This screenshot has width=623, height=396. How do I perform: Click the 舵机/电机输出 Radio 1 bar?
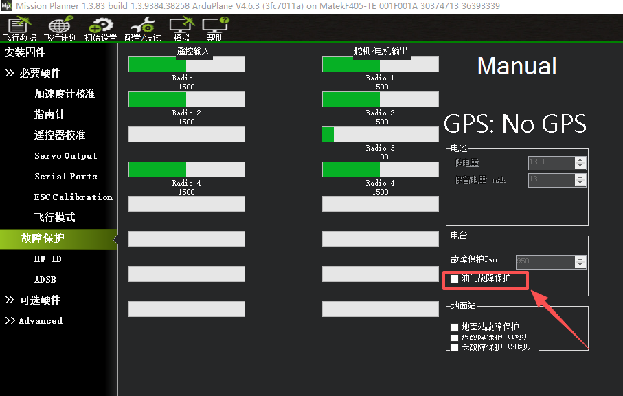click(381, 65)
